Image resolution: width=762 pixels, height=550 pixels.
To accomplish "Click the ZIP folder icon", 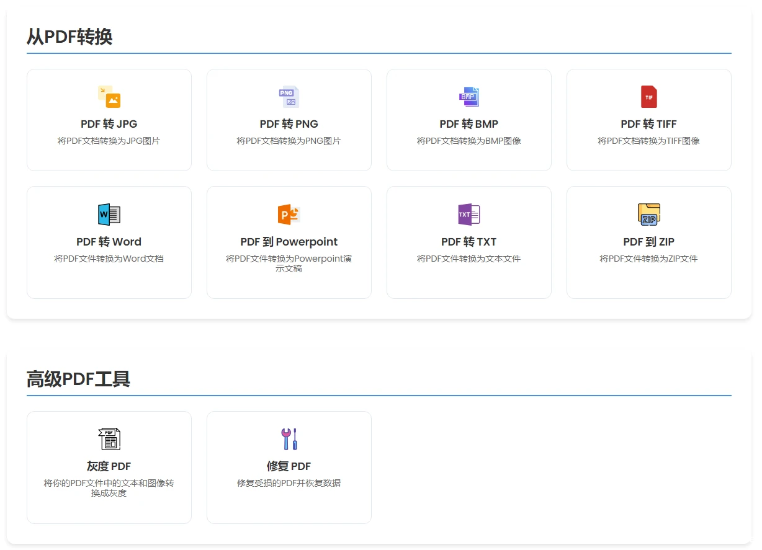I will tap(649, 215).
